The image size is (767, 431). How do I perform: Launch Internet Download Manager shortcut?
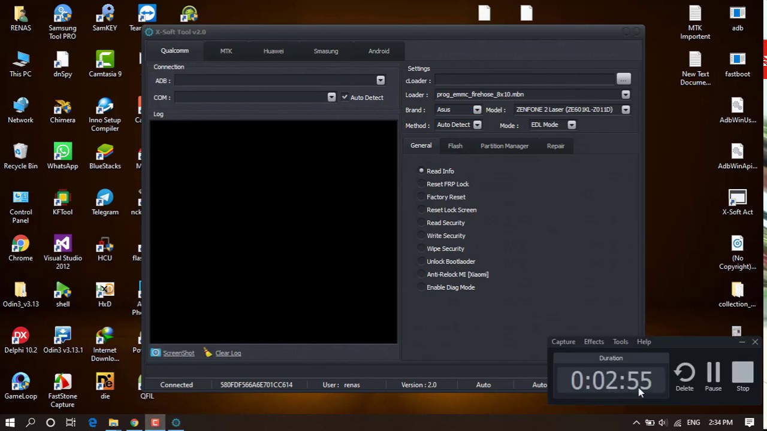[105, 345]
